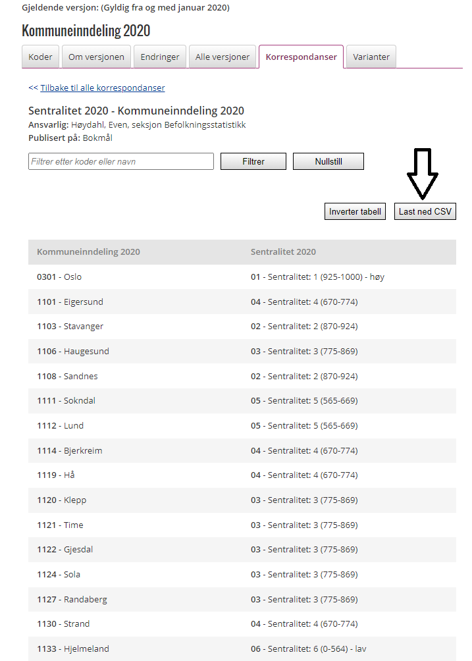472x661 pixels.
Task: Download table with Last ned CSV
Action: [425, 211]
